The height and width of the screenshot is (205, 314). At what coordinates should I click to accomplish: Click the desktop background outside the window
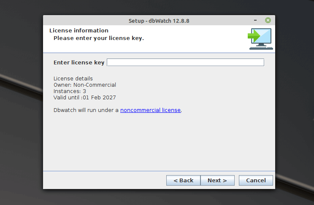pos(21,126)
